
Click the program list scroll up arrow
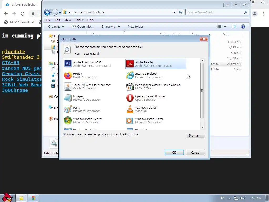pyautogui.click(x=203, y=60)
